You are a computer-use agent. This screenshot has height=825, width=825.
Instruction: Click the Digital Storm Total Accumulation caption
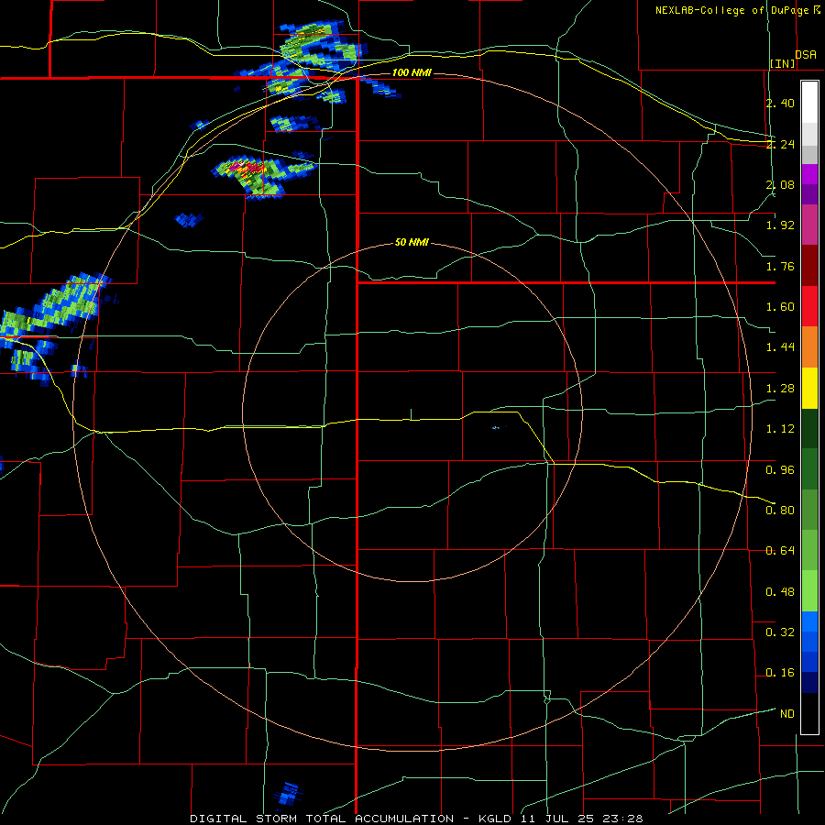(322, 819)
